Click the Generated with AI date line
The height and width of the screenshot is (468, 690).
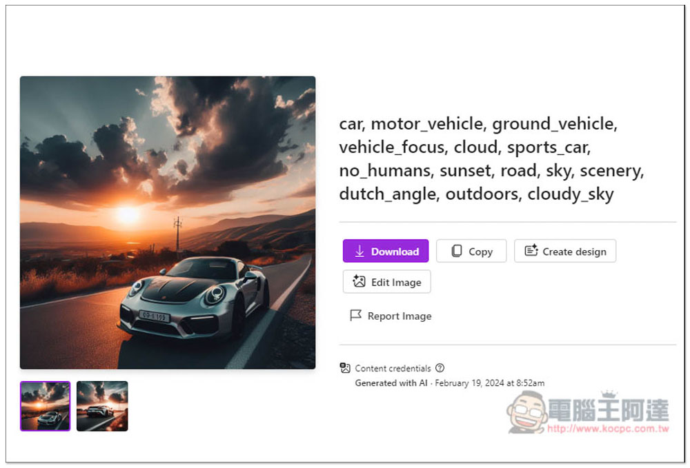click(x=449, y=383)
